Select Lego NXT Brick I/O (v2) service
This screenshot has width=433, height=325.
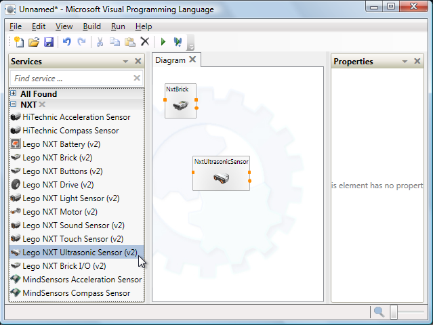[x=77, y=265]
